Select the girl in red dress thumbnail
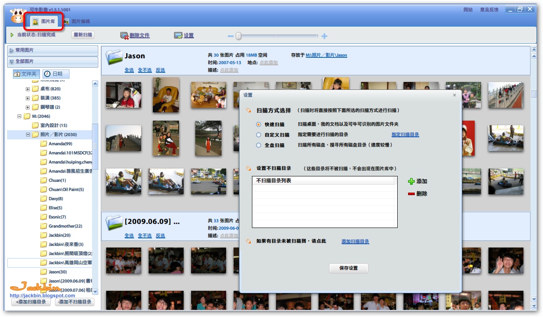Viewport: 543px width, 317px height. (209, 139)
